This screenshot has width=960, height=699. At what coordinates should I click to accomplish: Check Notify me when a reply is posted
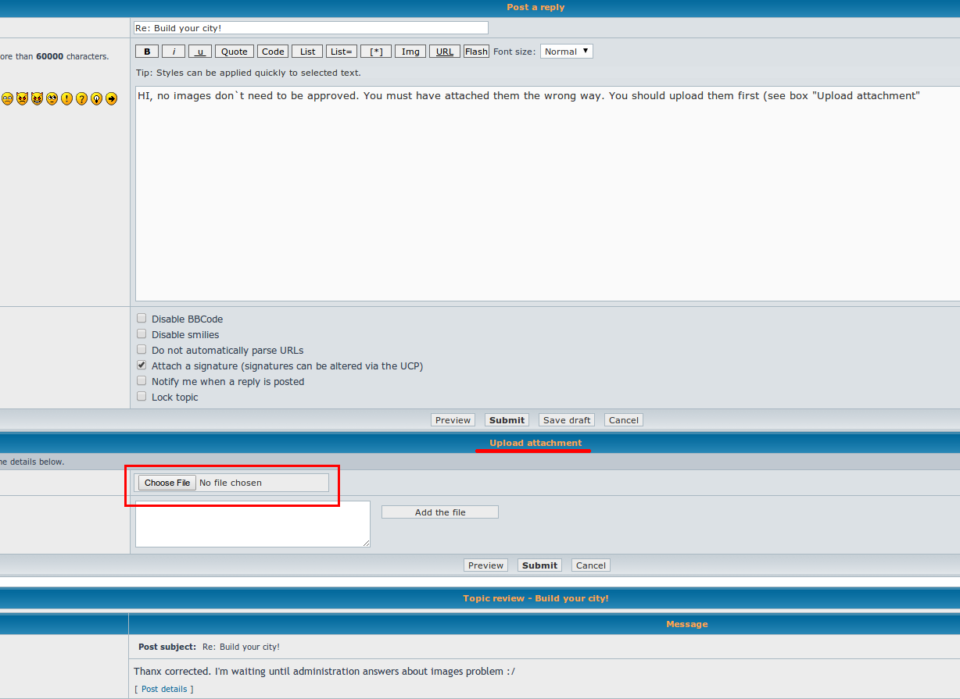click(141, 381)
